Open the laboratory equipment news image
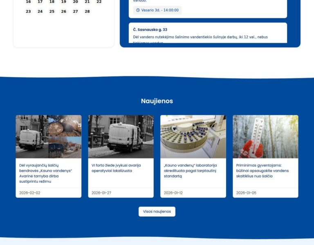Viewport: 314px width, 245px height. point(193,136)
